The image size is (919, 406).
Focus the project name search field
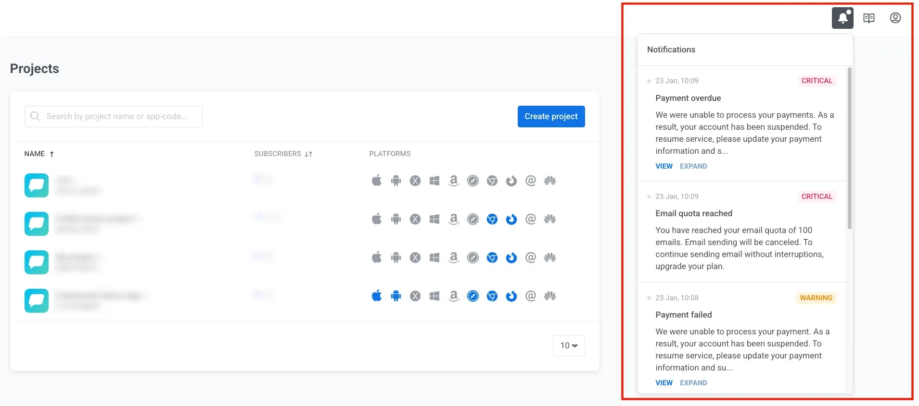click(115, 116)
